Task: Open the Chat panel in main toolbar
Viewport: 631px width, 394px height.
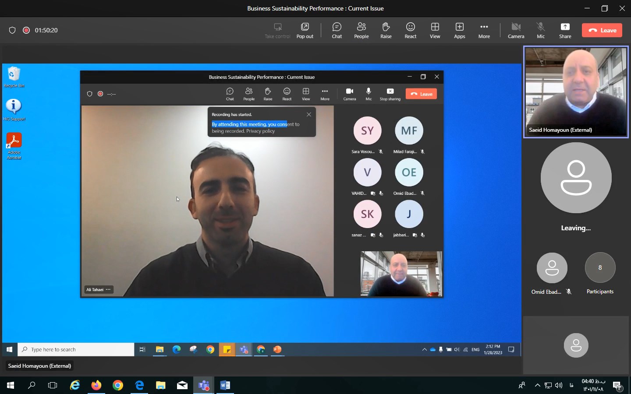Action: [337, 30]
